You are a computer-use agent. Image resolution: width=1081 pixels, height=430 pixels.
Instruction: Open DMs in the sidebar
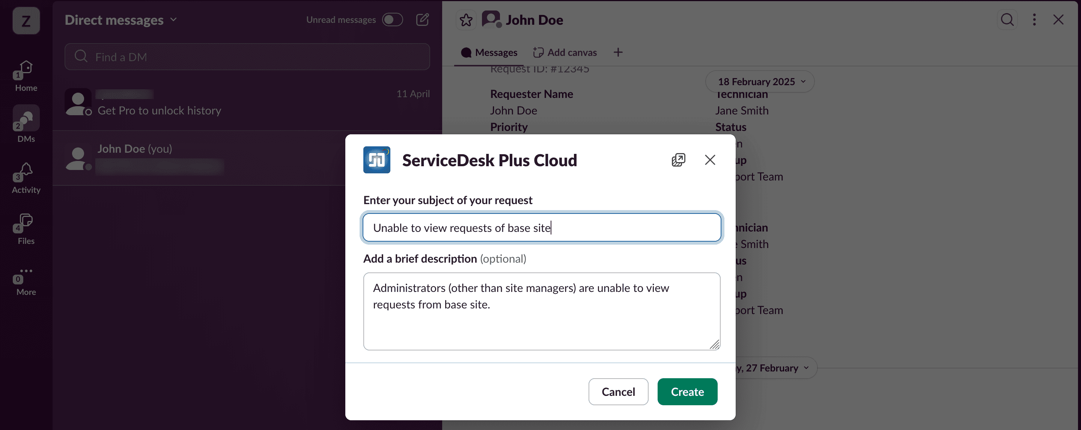[x=26, y=125]
